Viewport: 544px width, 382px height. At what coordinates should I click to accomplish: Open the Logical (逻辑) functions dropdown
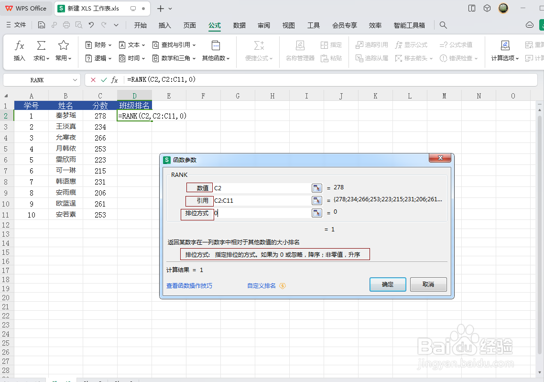tap(98, 58)
